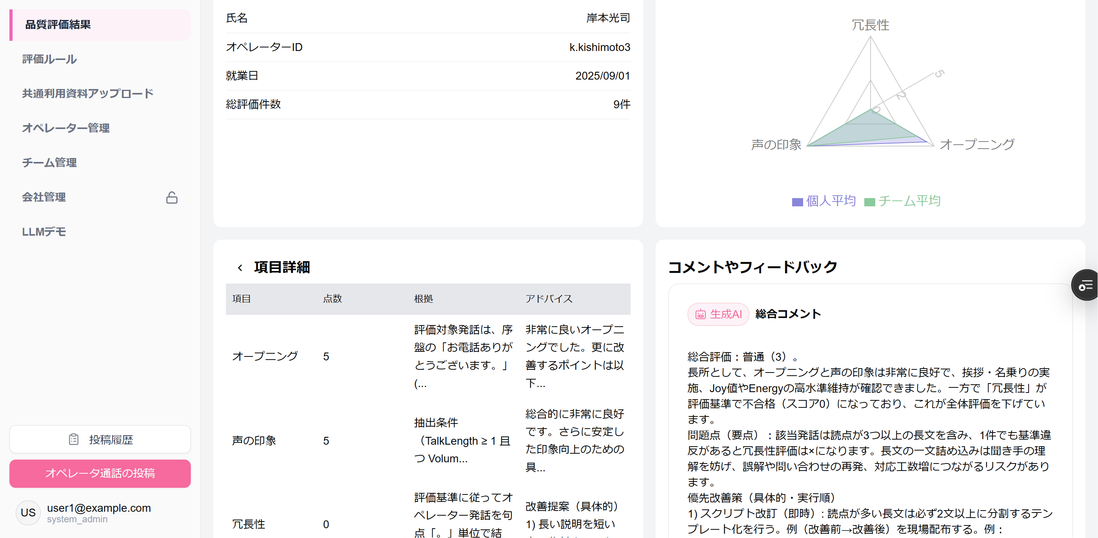Click the clipboard icon in 投稿履歴
The width and height of the screenshot is (1098, 538).
click(x=74, y=440)
